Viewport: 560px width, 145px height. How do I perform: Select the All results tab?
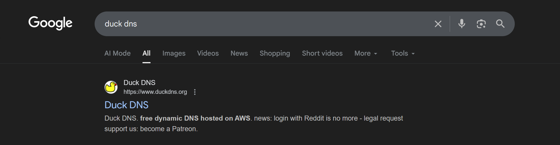pyautogui.click(x=146, y=53)
